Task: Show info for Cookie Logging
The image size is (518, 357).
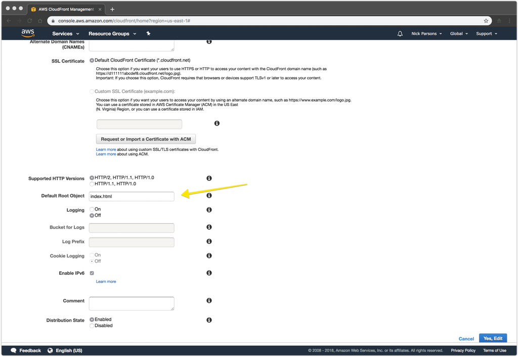Action: 209,256
